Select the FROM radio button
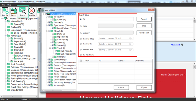 point(81,26)
